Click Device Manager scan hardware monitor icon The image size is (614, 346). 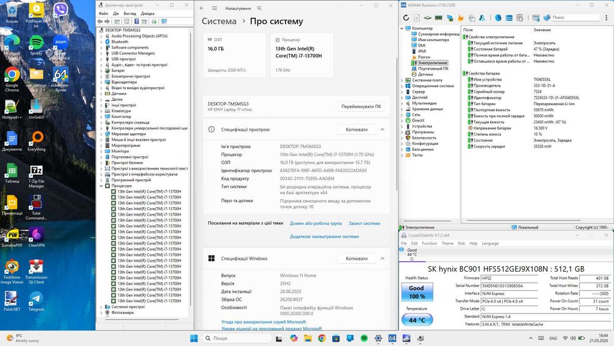click(164, 22)
